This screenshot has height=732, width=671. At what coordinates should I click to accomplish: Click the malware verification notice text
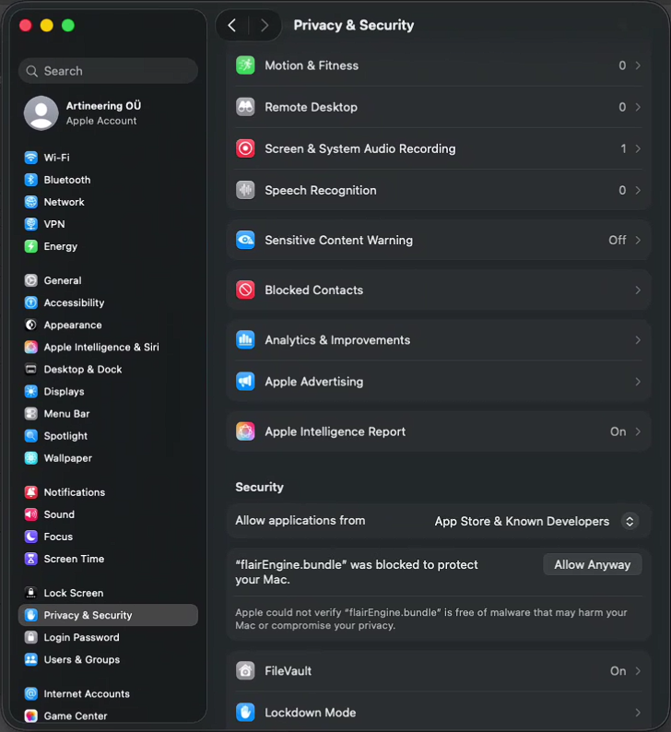click(431, 619)
